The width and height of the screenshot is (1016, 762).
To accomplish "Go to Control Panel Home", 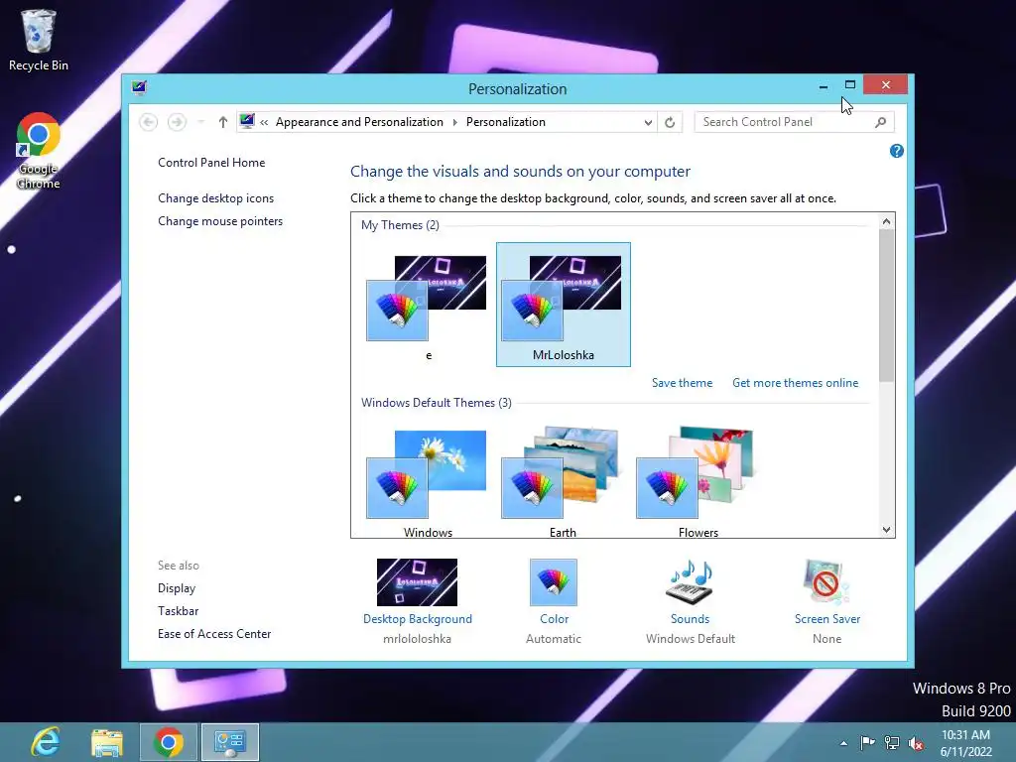I will 211,163.
